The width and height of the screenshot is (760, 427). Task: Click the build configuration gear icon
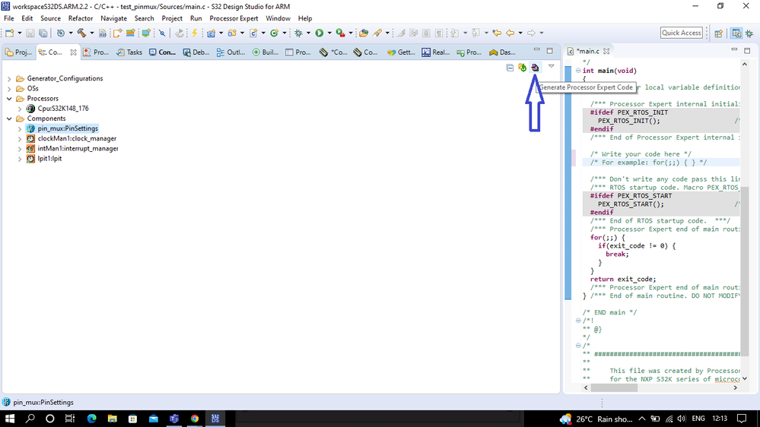pyautogui.click(x=61, y=33)
